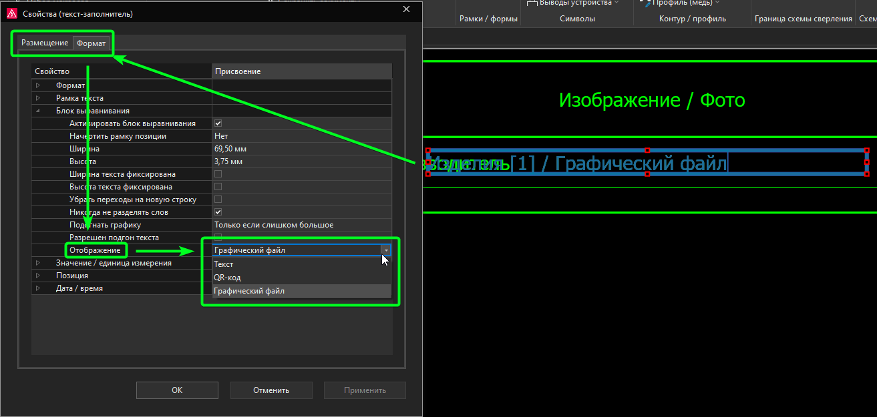Image resolution: width=877 pixels, height=417 pixels.
Task: Click the EPLAN logo in the dialog title bar
Action: pyautogui.click(x=11, y=13)
